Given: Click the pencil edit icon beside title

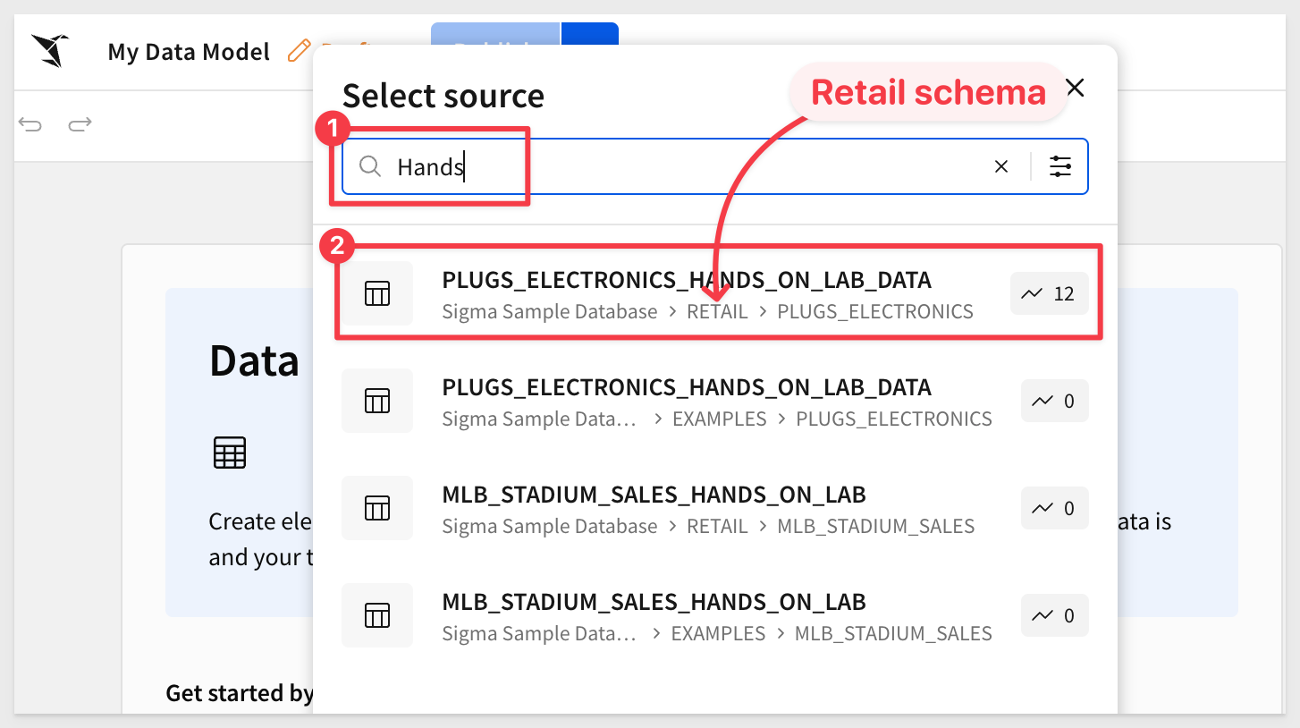Looking at the screenshot, I should [299, 51].
